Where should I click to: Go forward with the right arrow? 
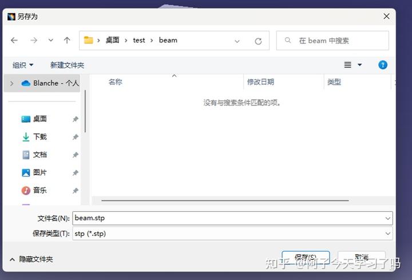tap(34, 41)
